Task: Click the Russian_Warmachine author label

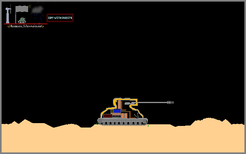Action: [26, 26]
